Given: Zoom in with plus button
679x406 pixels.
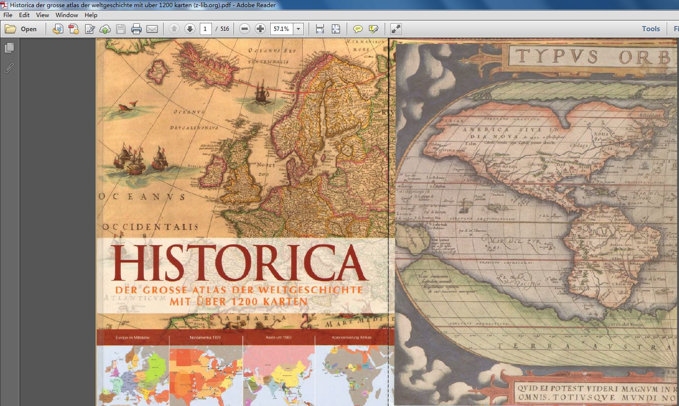Looking at the screenshot, I should (260, 29).
